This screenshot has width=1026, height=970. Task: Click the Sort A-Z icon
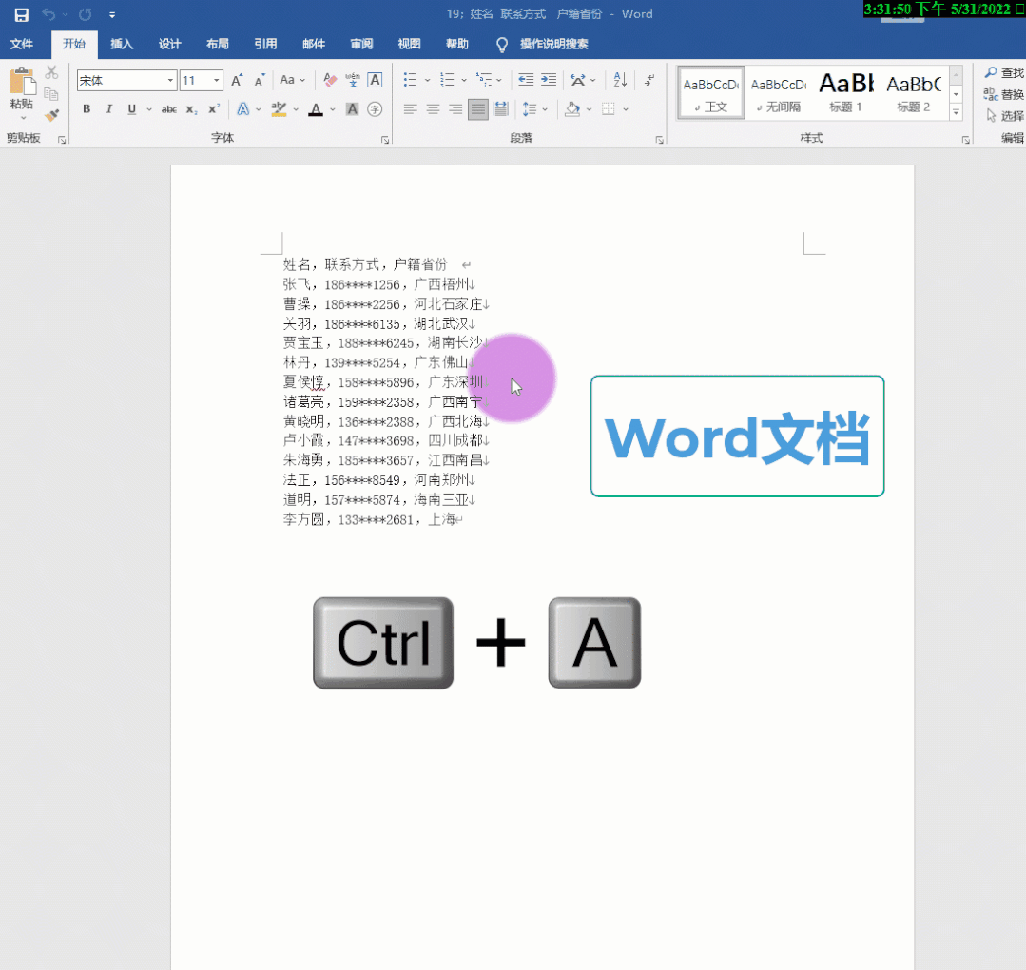tap(620, 80)
